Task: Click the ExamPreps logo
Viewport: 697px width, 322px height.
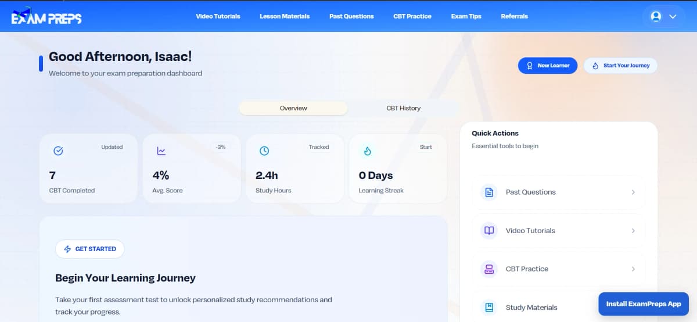Action: 46,16
